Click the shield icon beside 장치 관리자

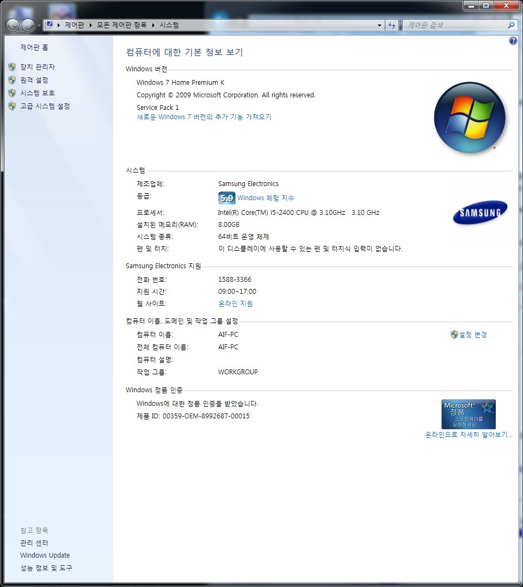[x=12, y=67]
